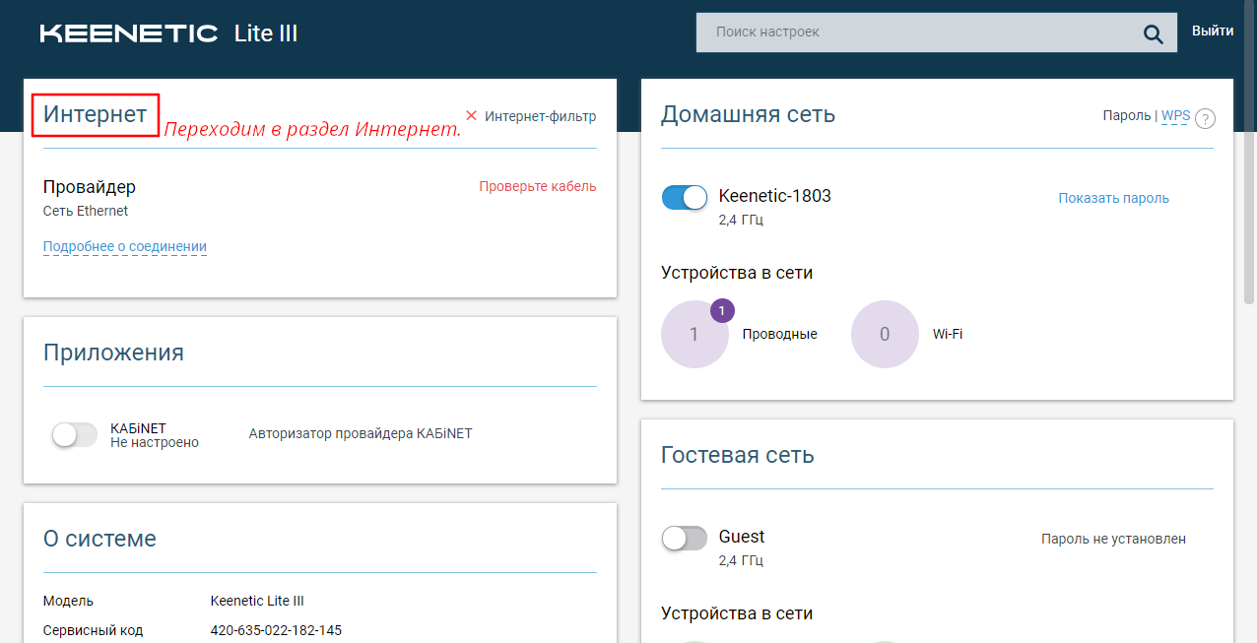Click the Не настроено status text
This screenshot has width=1257, height=643.
pyautogui.click(x=155, y=443)
